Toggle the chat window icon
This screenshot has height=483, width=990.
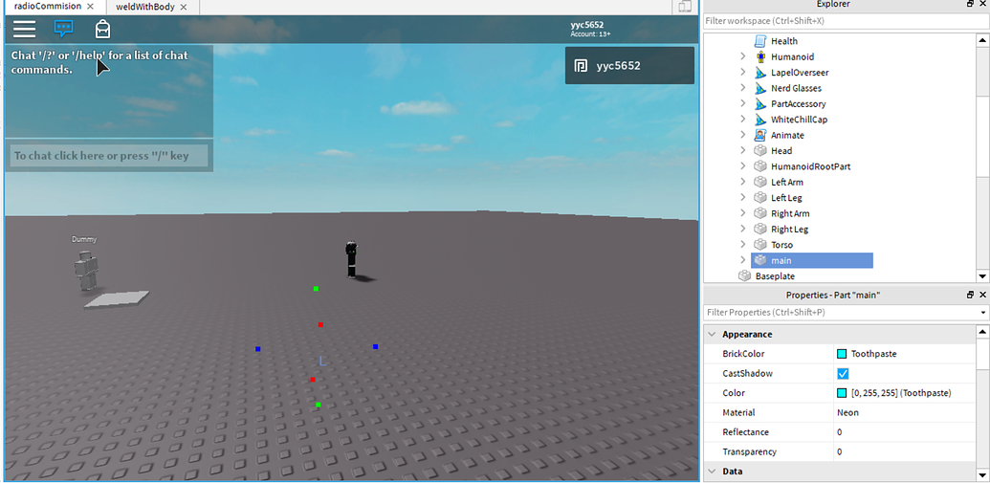[63, 29]
